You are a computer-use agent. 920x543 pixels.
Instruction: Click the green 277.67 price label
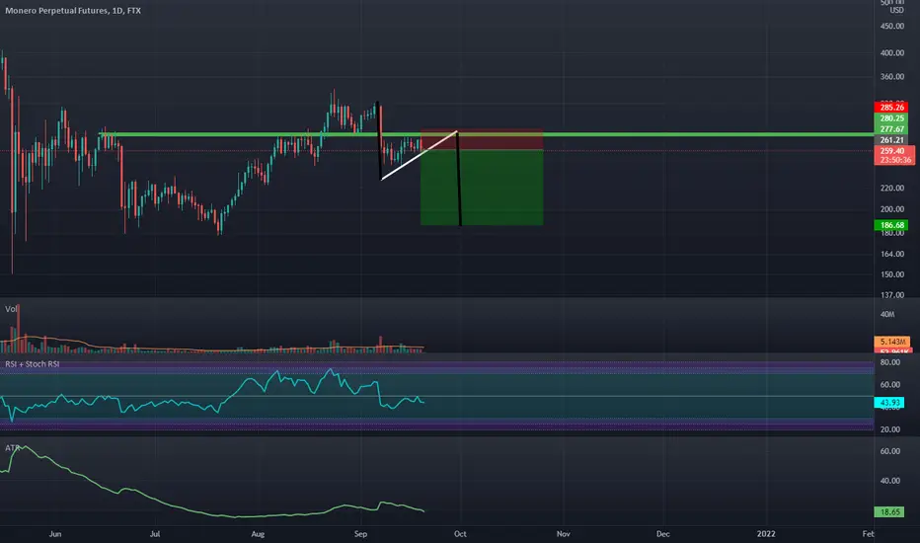(890, 129)
